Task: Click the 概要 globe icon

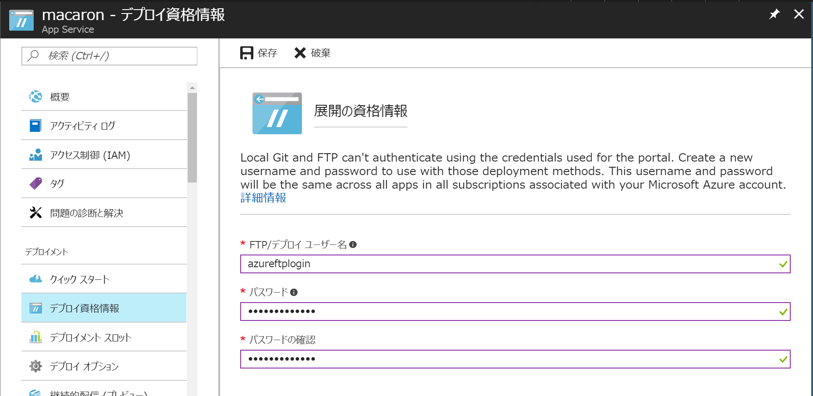Action: point(36,96)
